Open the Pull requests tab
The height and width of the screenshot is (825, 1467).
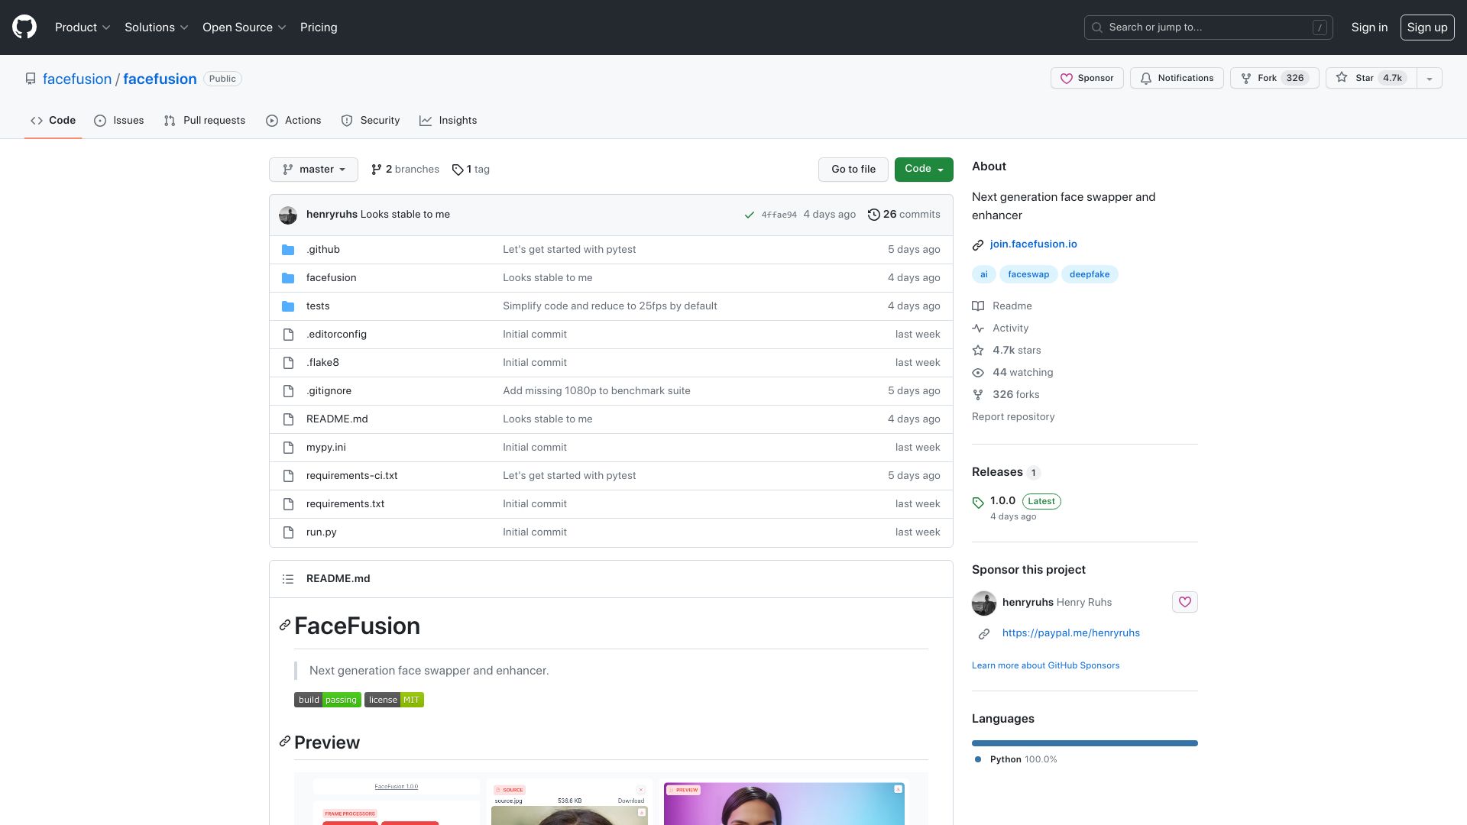205,121
